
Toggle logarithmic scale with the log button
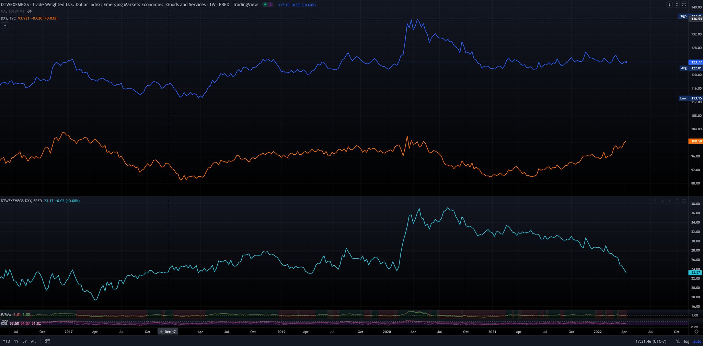(687, 342)
